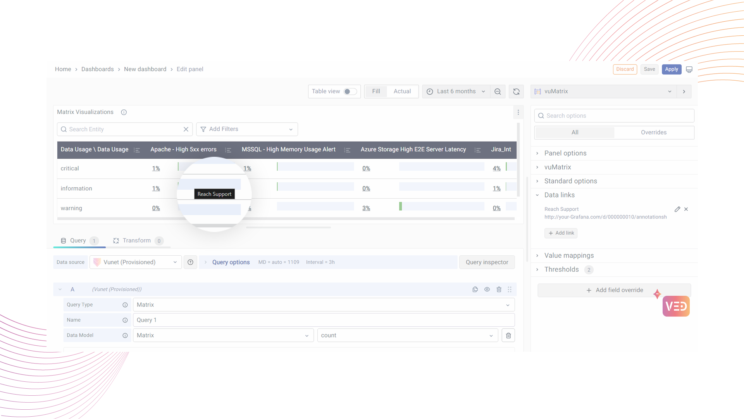Viewport: 744px width, 419px height.
Task: Click the Matrix Visualizations info icon
Action: coord(124,112)
